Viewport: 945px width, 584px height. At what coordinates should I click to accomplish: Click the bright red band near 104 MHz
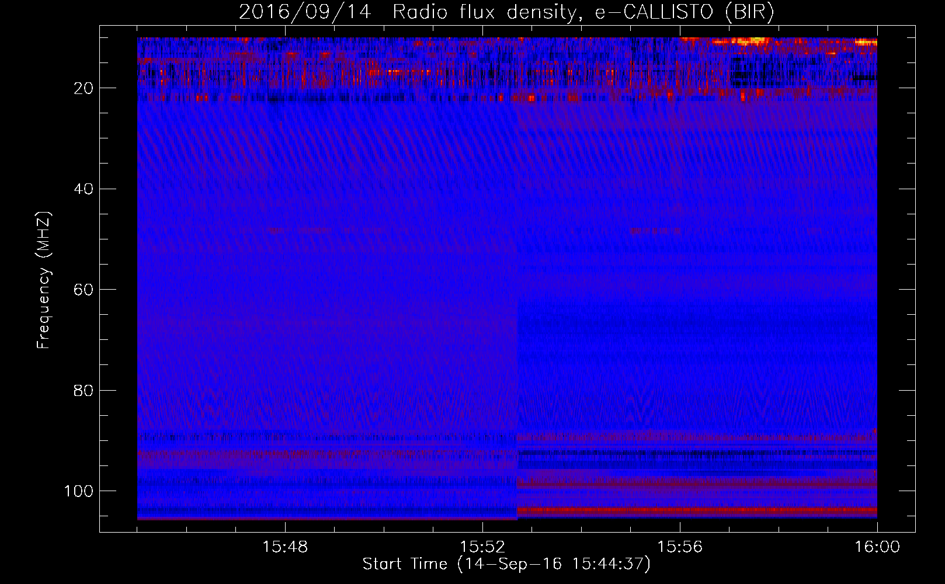coord(697,510)
